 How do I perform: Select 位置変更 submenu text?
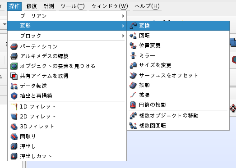[150, 45]
